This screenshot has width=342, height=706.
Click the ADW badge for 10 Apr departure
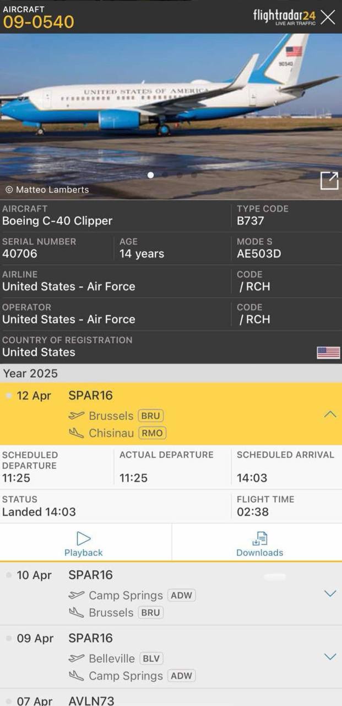[x=182, y=596]
